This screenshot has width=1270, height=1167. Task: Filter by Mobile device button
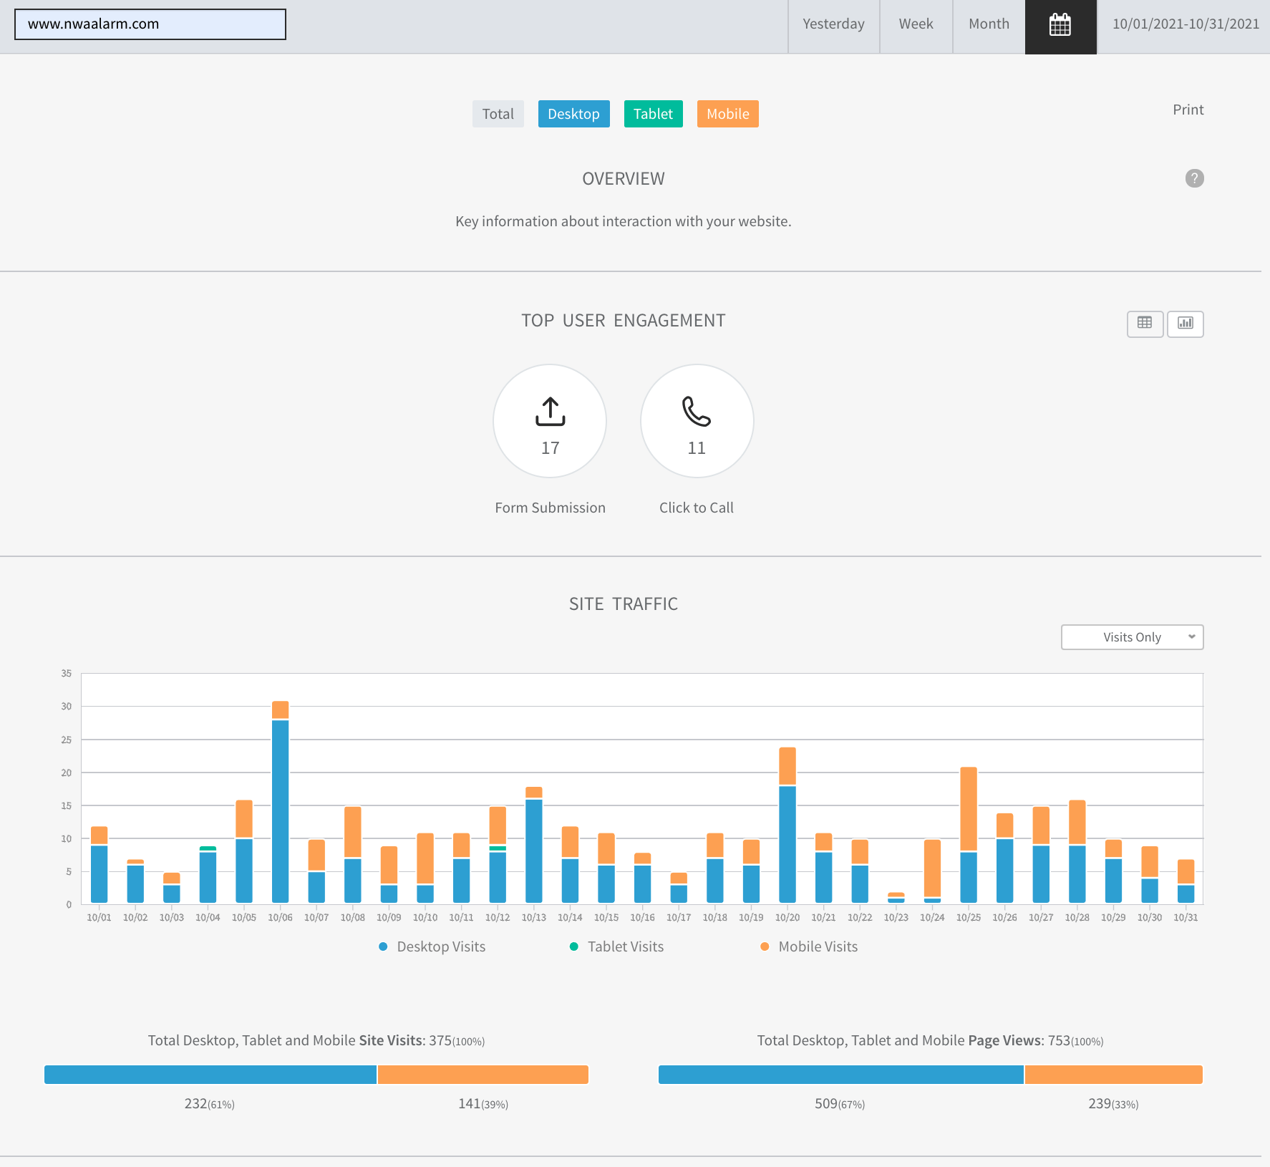click(727, 114)
